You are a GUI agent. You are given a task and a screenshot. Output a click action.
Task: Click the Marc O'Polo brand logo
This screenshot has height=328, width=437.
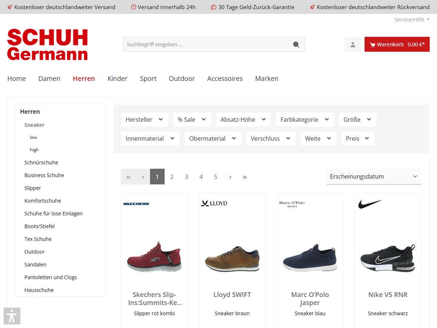coord(292,204)
